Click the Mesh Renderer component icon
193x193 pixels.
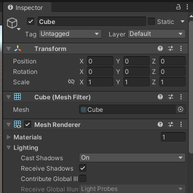click(x=18, y=124)
